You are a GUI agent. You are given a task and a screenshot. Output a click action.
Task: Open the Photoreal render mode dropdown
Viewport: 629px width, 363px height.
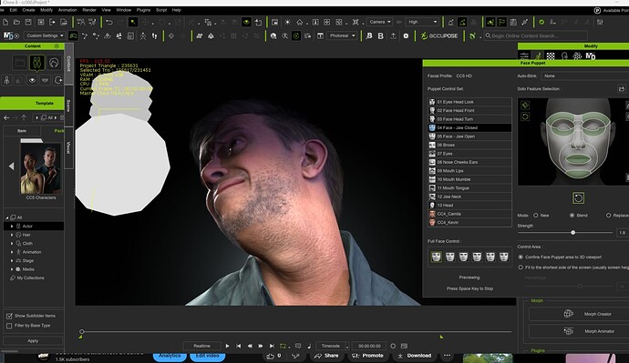342,35
